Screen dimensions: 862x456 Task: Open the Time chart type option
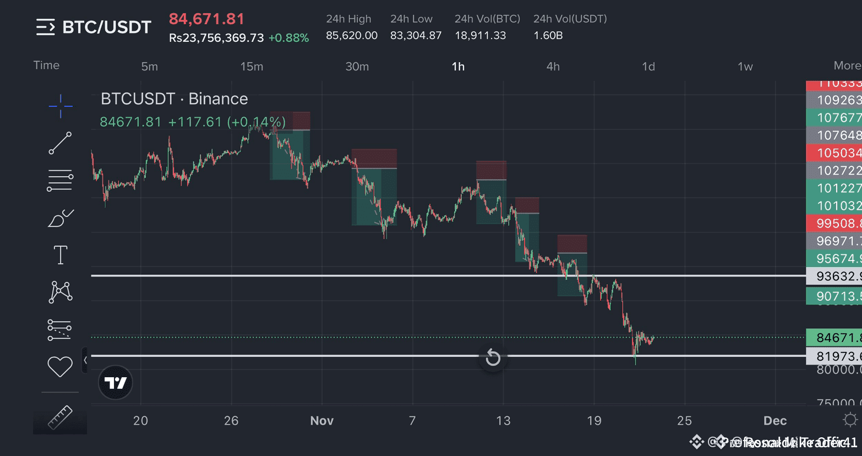(46, 65)
